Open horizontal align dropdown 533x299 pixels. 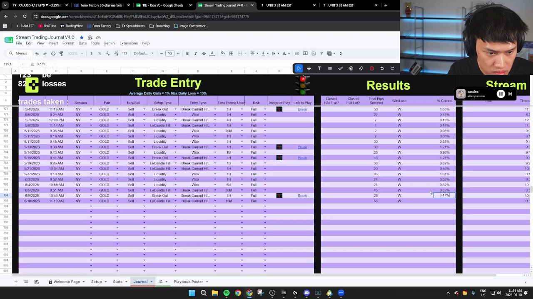(x=254, y=54)
